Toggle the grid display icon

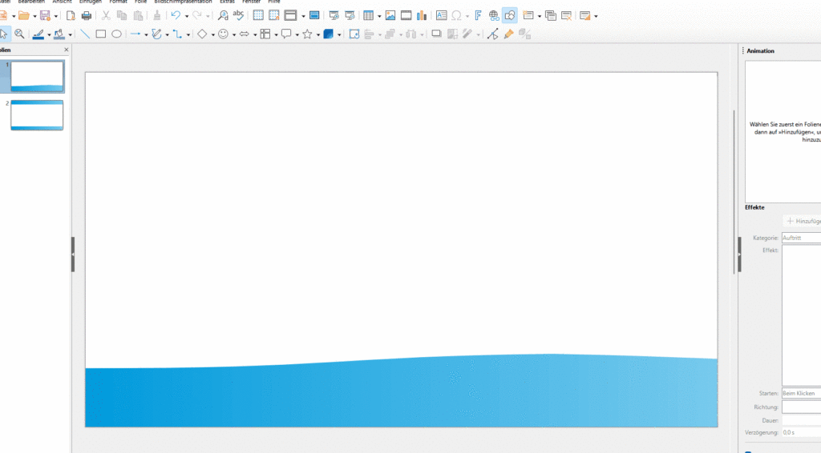point(258,15)
